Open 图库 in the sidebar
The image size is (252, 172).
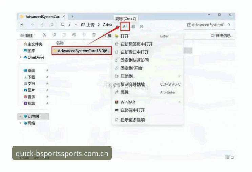[29, 51]
